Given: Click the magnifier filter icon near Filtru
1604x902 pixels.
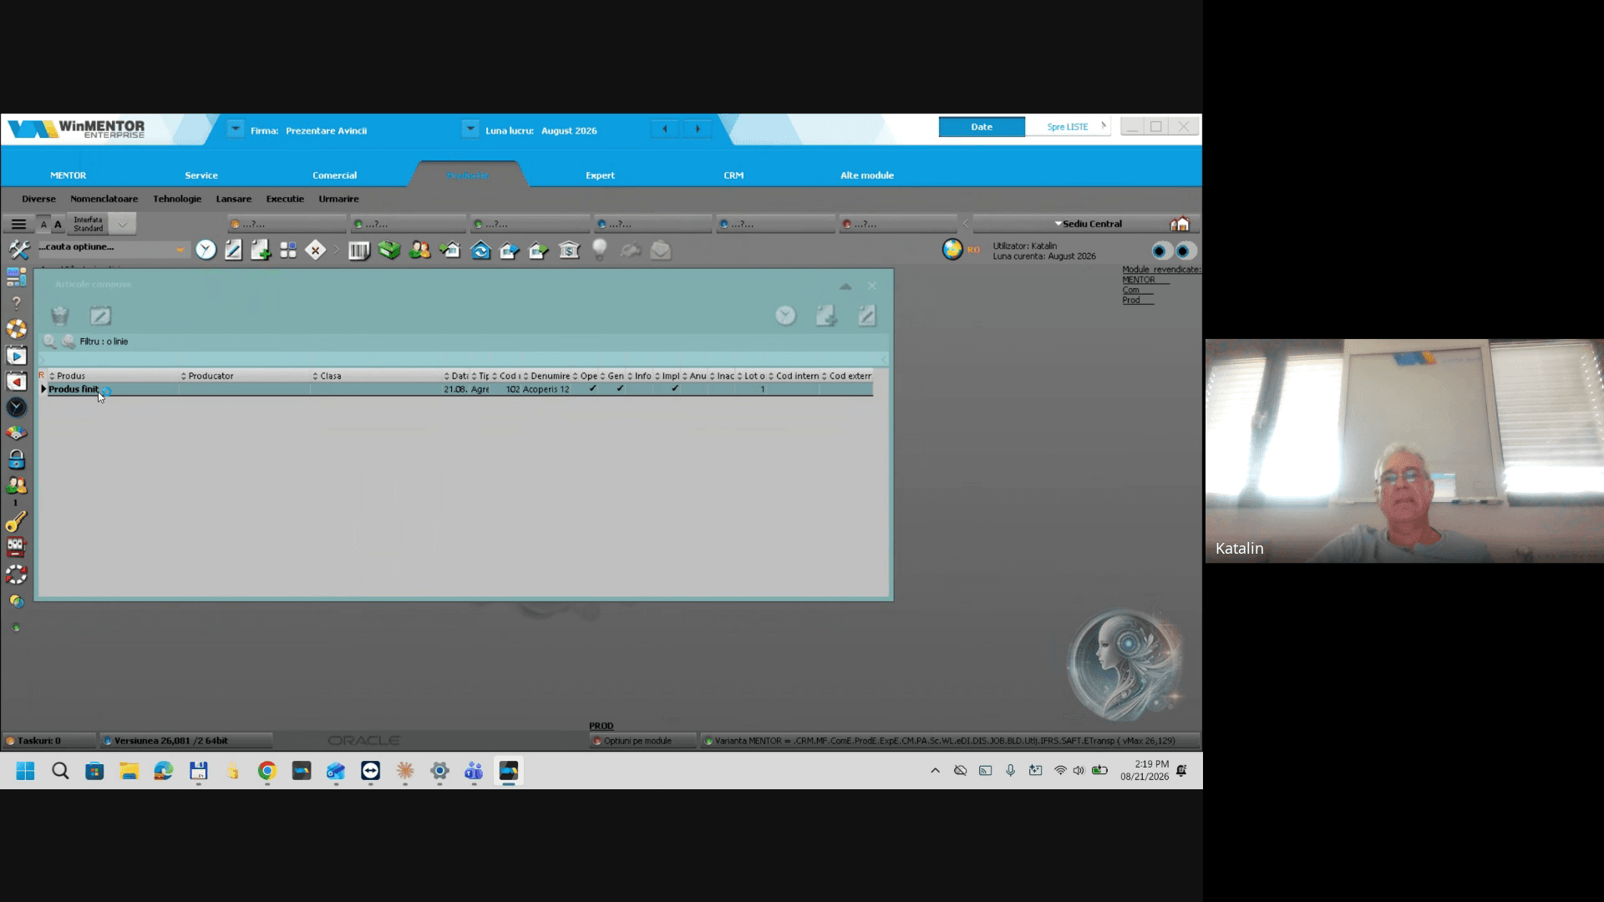Looking at the screenshot, I should coord(49,342).
